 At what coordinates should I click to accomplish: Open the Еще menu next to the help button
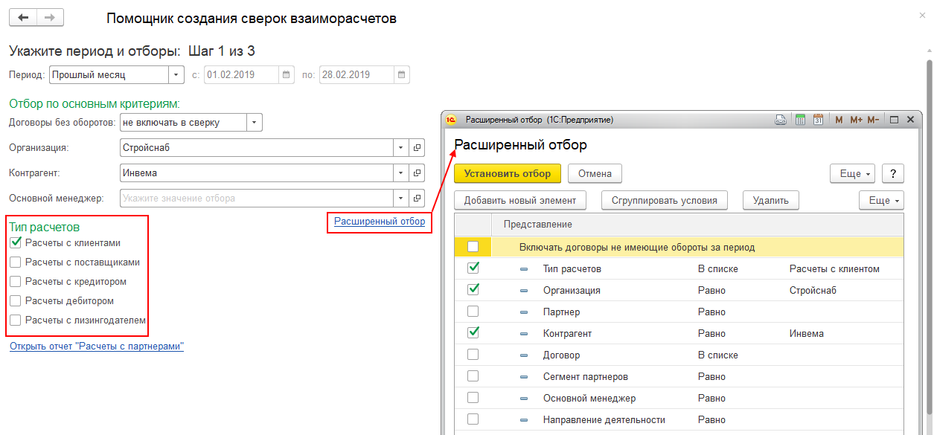tap(854, 173)
